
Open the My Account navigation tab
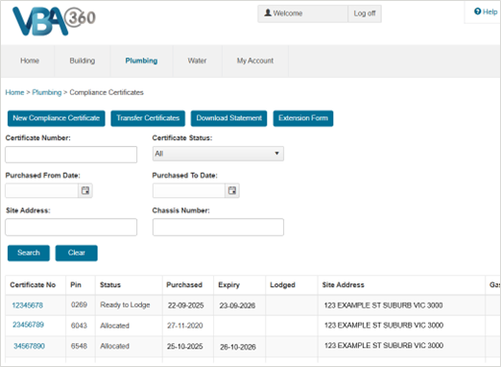pos(255,61)
